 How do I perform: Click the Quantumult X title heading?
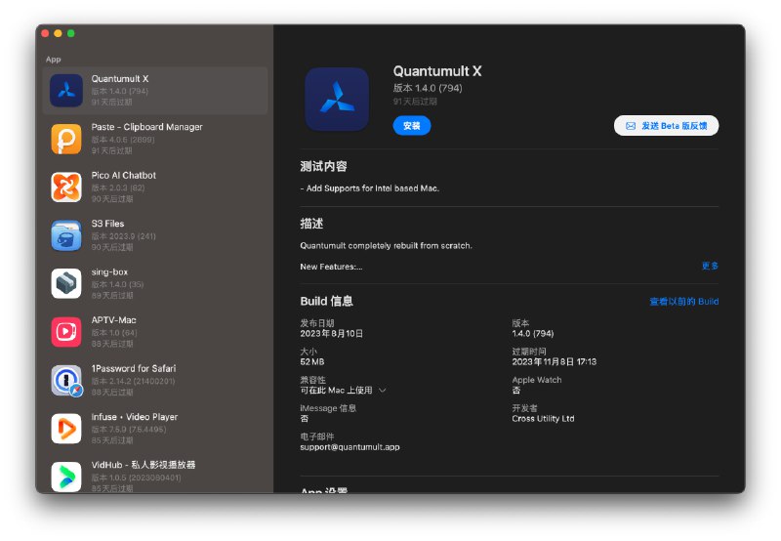tap(437, 71)
